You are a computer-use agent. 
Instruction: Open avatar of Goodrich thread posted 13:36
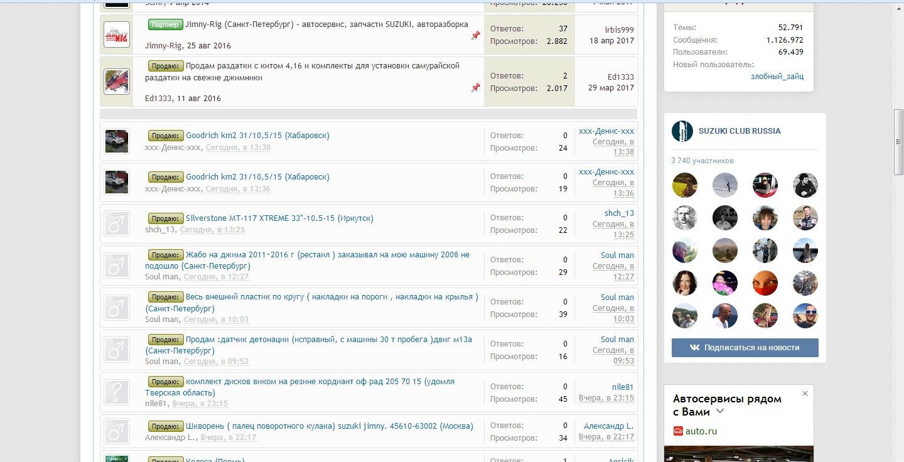(117, 182)
